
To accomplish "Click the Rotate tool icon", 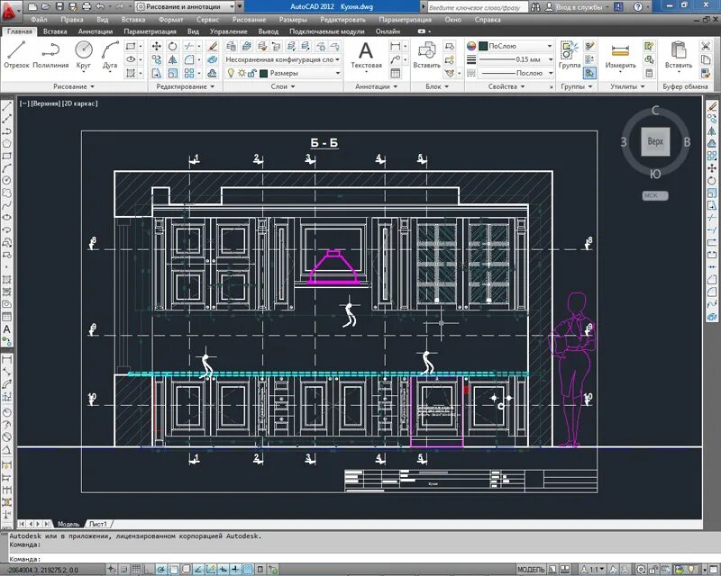I will click(172, 46).
